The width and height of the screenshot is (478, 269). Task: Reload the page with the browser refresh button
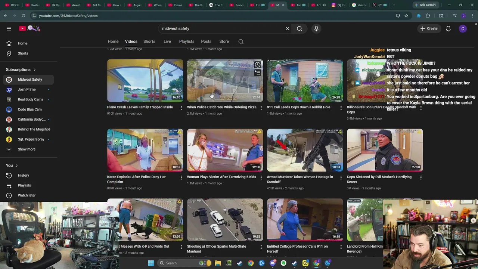click(23, 16)
